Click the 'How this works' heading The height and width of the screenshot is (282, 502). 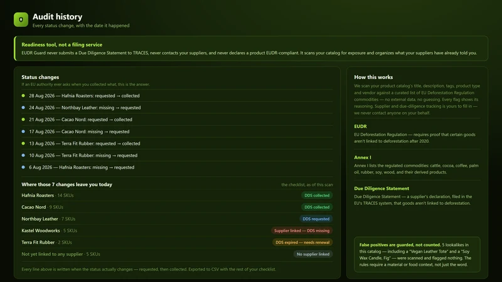(x=373, y=77)
